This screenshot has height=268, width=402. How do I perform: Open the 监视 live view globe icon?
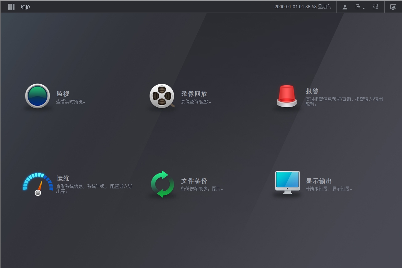pyautogui.click(x=37, y=96)
